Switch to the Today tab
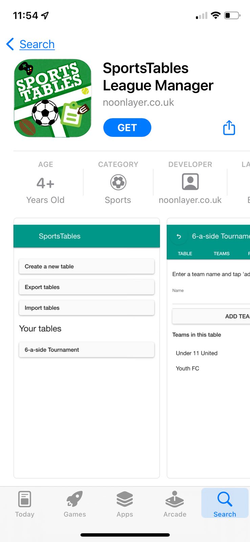The width and height of the screenshot is (250, 542). click(x=25, y=504)
